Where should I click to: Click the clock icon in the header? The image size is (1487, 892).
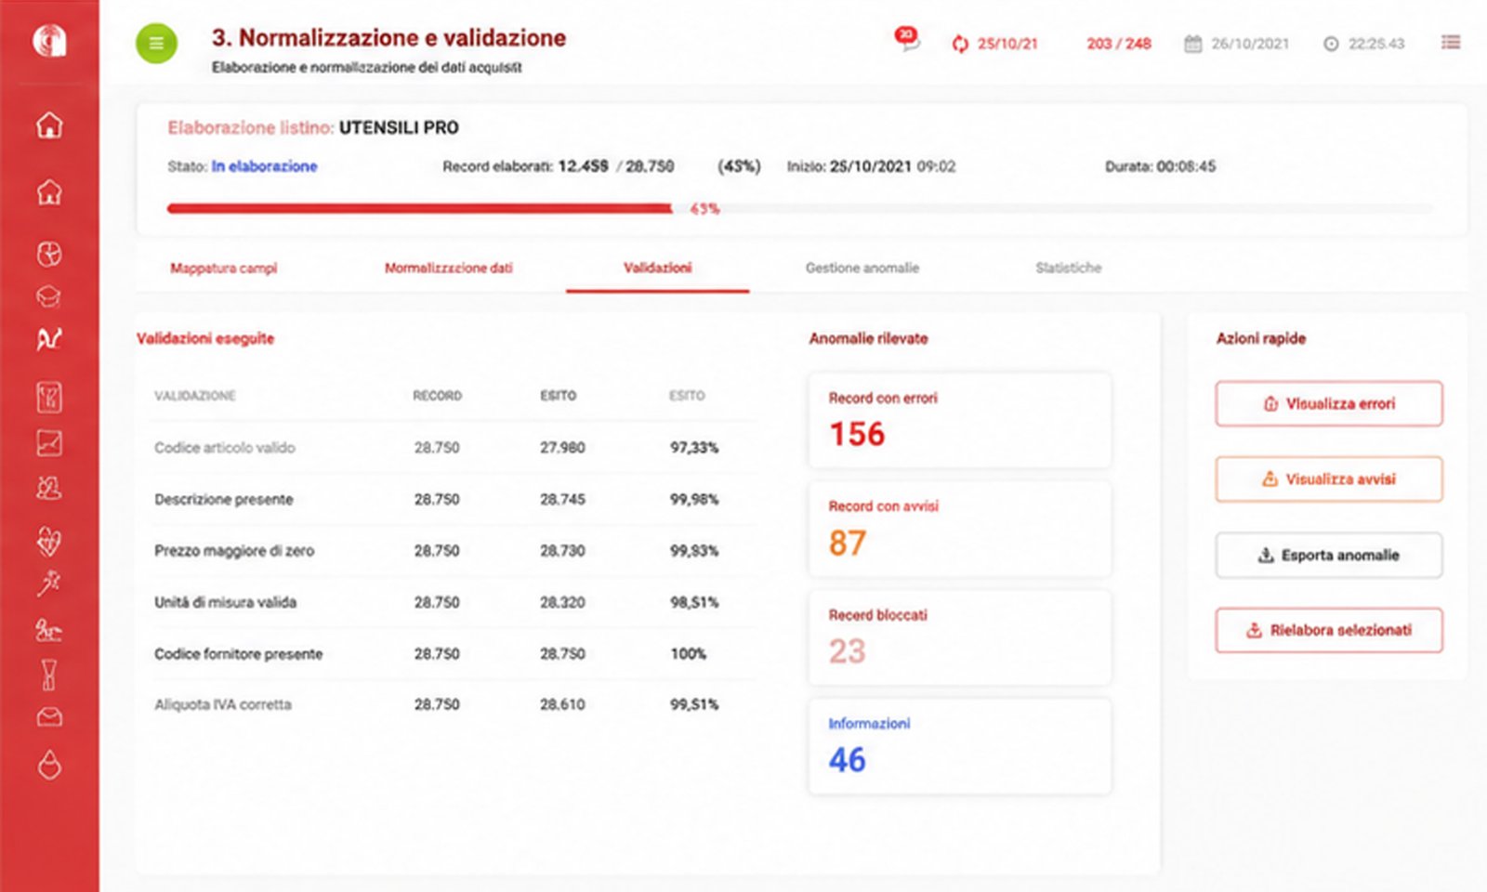1331,44
